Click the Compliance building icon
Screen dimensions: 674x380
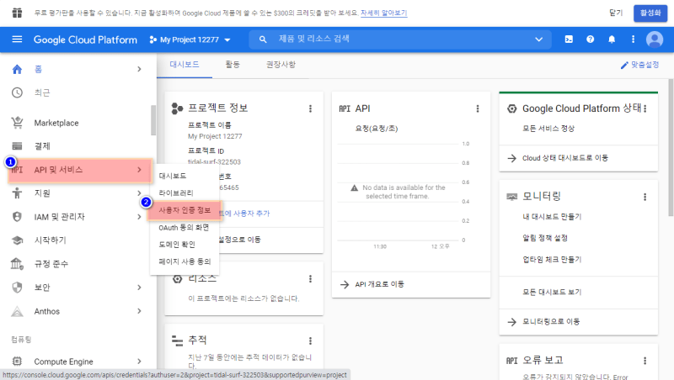17,264
